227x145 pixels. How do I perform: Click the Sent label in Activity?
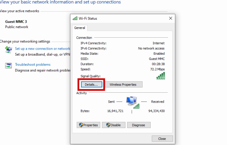point(111,102)
